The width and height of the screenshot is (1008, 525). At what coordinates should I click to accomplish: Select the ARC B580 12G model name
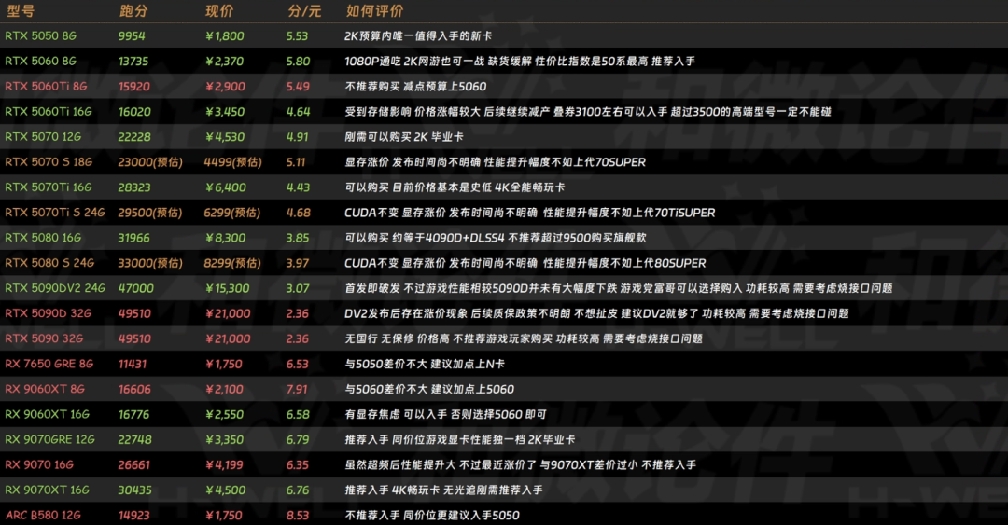point(44,515)
